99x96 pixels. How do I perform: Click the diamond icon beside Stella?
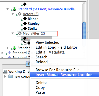point(25,28)
